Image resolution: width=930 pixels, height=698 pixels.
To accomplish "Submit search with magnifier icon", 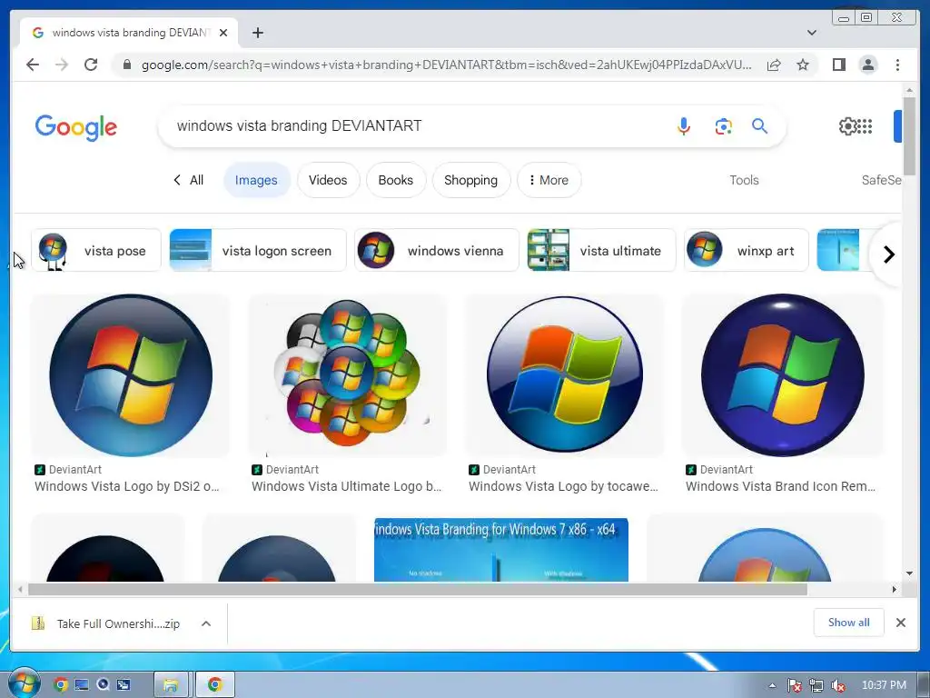I will tap(760, 125).
